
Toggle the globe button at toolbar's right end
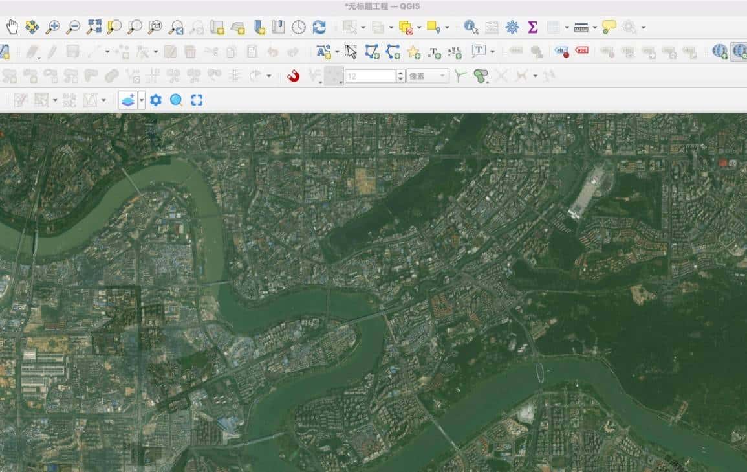(739, 52)
